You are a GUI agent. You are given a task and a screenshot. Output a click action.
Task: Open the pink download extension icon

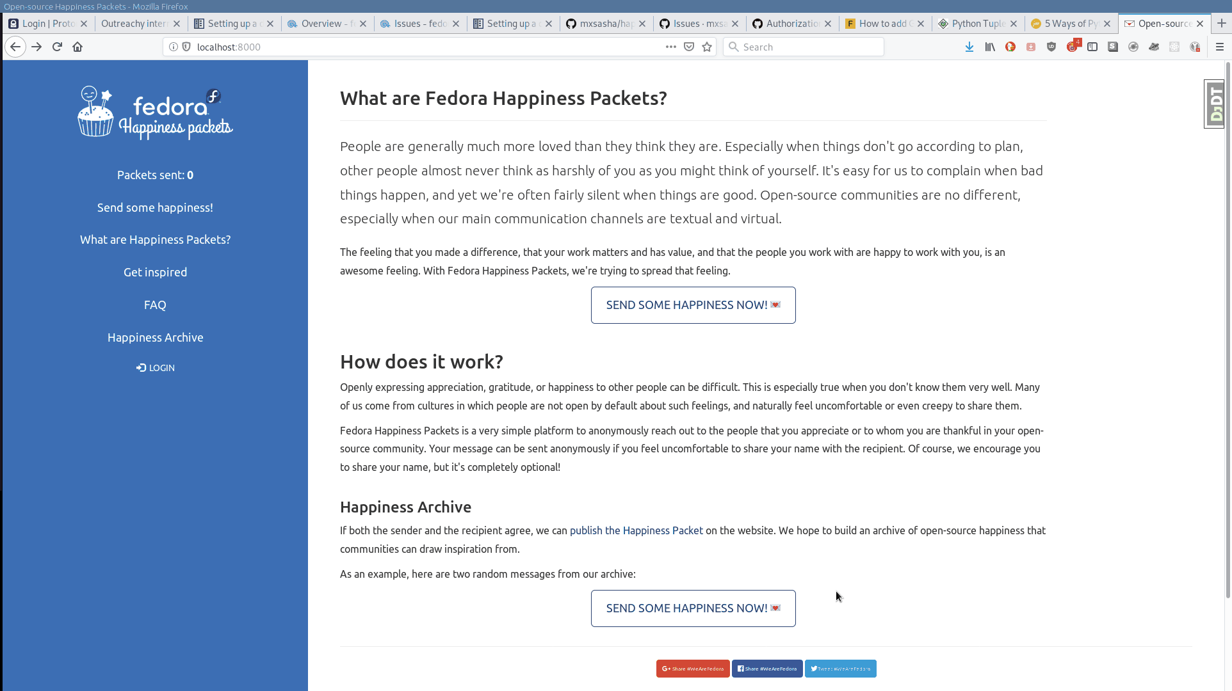pyautogui.click(x=1031, y=47)
